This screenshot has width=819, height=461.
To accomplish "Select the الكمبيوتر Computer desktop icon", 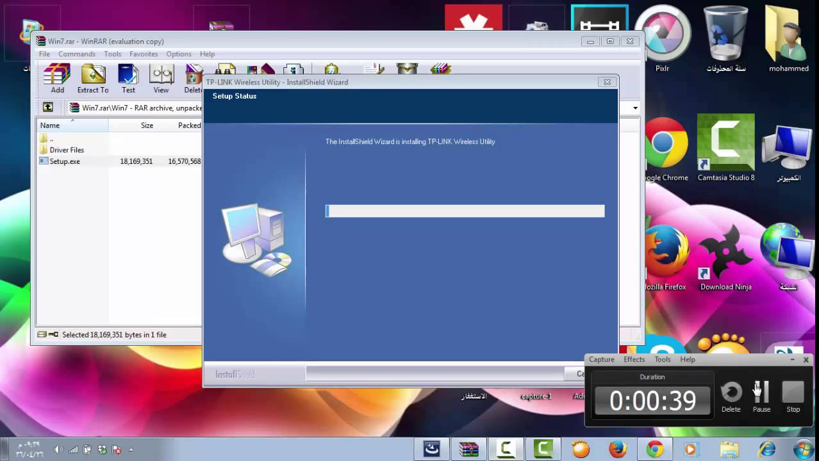I will (788, 154).
